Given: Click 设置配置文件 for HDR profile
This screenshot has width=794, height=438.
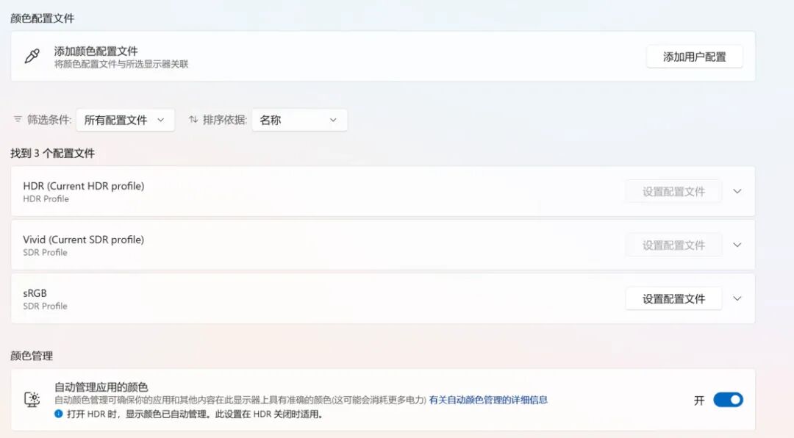Looking at the screenshot, I should [x=673, y=191].
